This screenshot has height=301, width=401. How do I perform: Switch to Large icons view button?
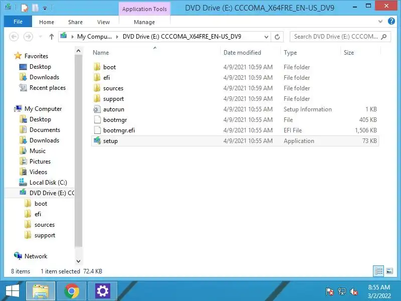pyautogui.click(x=389, y=271)
